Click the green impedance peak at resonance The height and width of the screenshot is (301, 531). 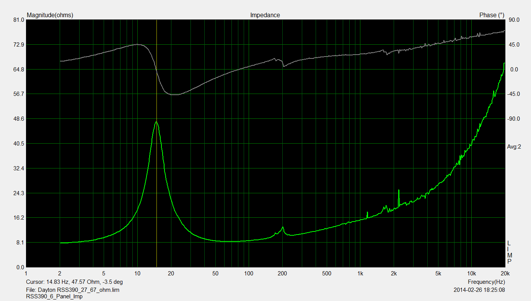pos(156,122)
